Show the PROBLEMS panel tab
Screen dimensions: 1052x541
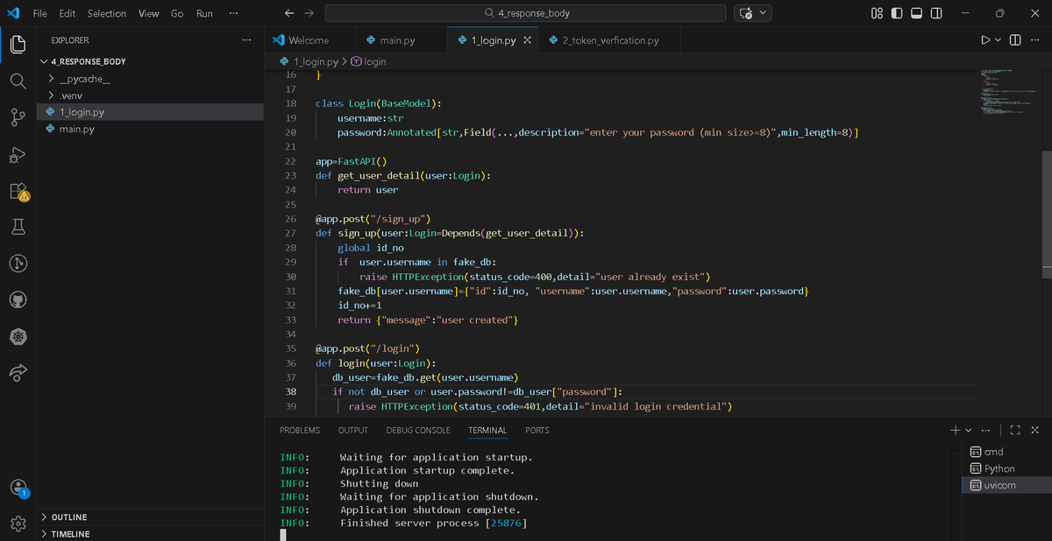point(300,430)
